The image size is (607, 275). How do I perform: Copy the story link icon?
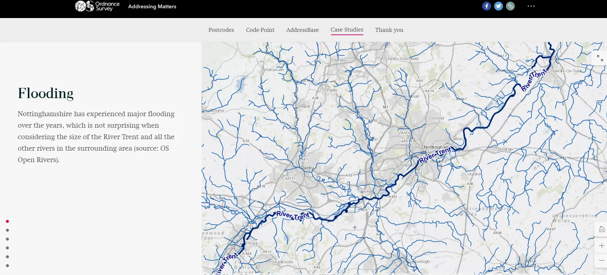510,6
